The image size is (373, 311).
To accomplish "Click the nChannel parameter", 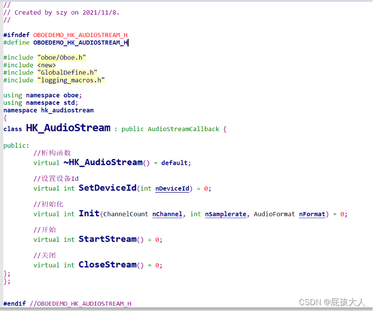I will 167,214.
